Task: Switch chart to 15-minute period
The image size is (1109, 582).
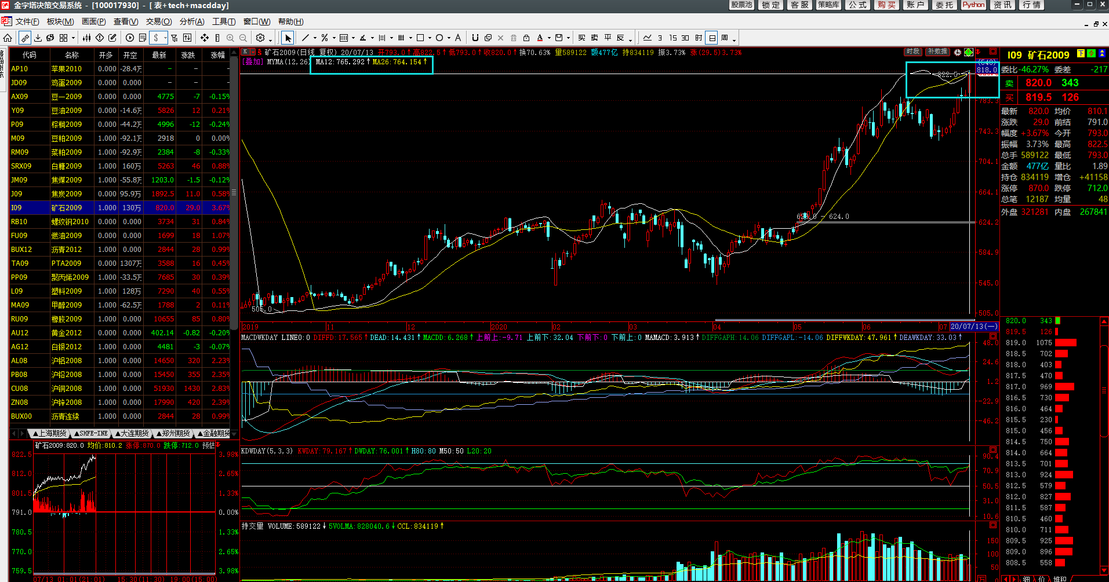Action: [672, 38]
